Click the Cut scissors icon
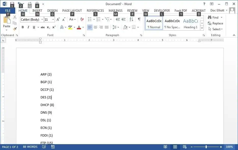Image resolution: width=238 pixels, height=150 pixels. coord(15,17)
